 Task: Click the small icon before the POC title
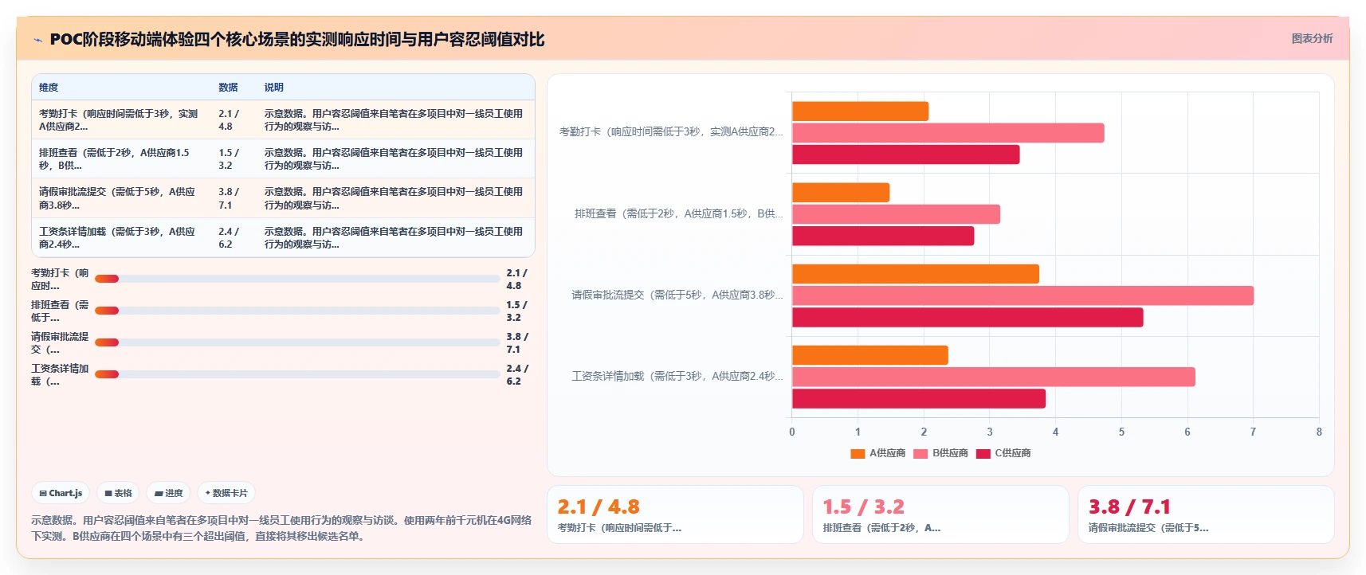[x=37, y=40]
